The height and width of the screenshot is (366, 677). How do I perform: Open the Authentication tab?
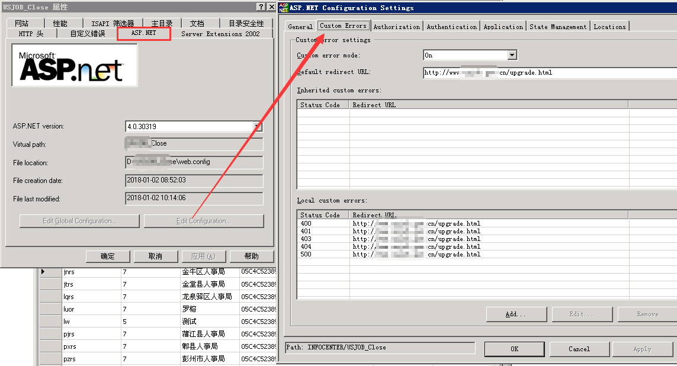tap(451, 26)
